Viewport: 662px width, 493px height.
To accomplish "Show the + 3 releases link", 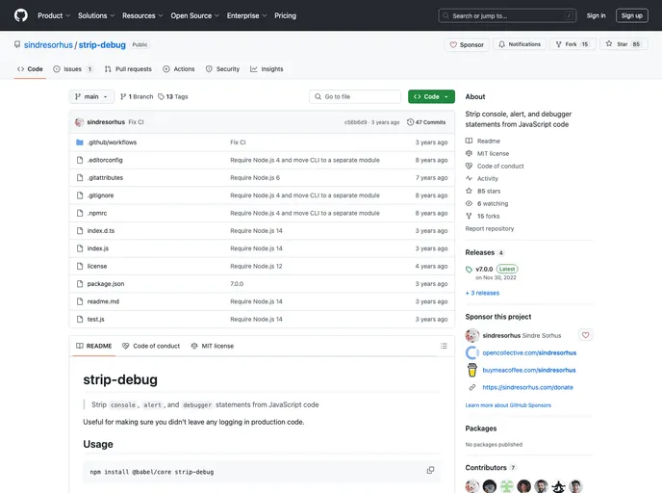I will (x=482, y=293).
